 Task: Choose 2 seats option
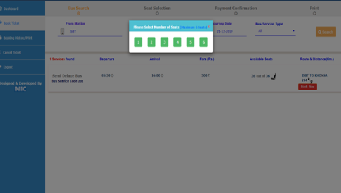pyautogui.click(x=152, y=42)
